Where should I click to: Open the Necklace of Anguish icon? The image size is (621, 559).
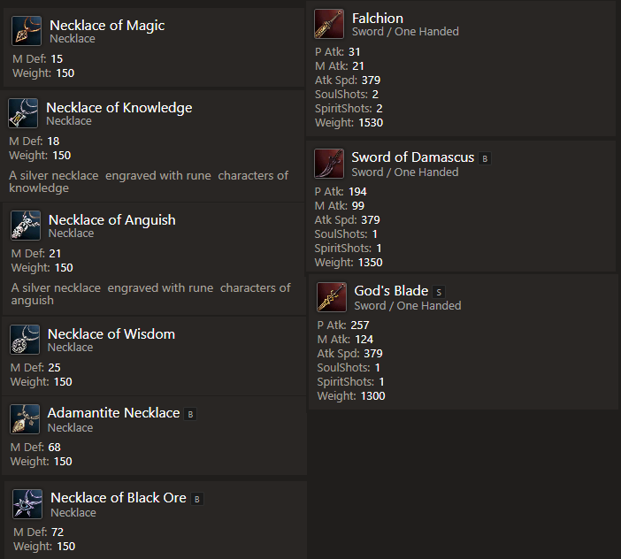pos(26,226)
